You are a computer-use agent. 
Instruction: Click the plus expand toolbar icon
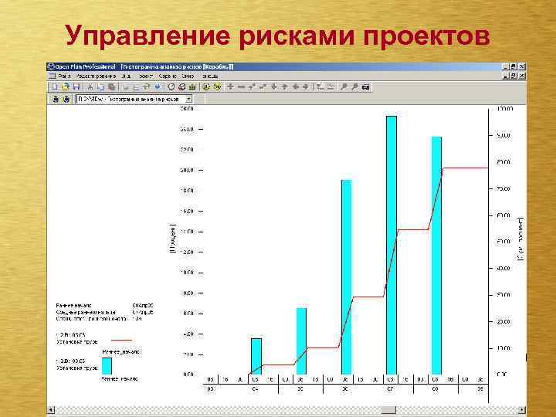click(230, 86)
